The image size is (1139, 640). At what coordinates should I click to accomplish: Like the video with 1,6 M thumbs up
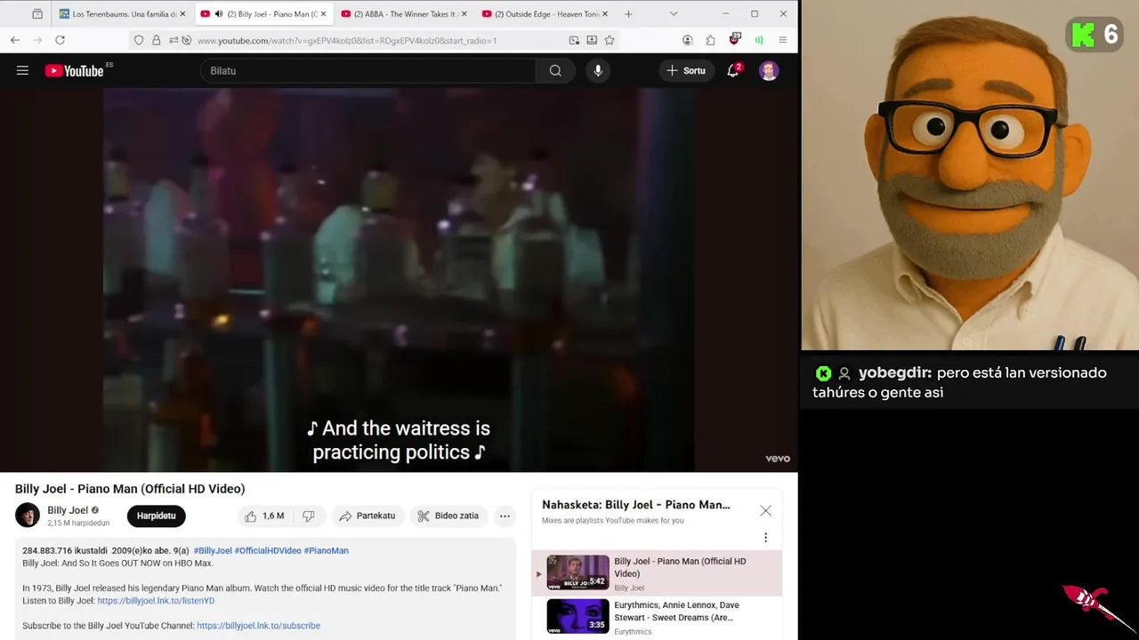point(264,516)
